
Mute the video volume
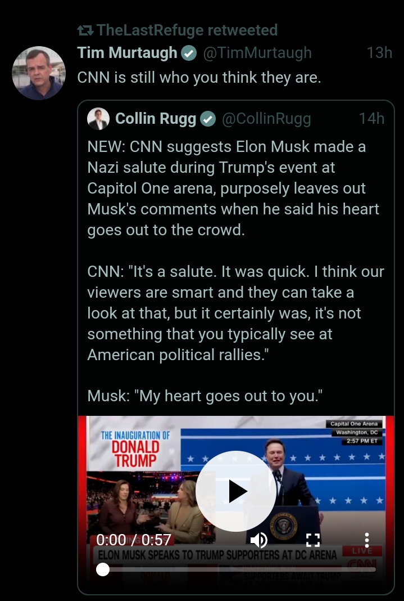click(258, 540)
